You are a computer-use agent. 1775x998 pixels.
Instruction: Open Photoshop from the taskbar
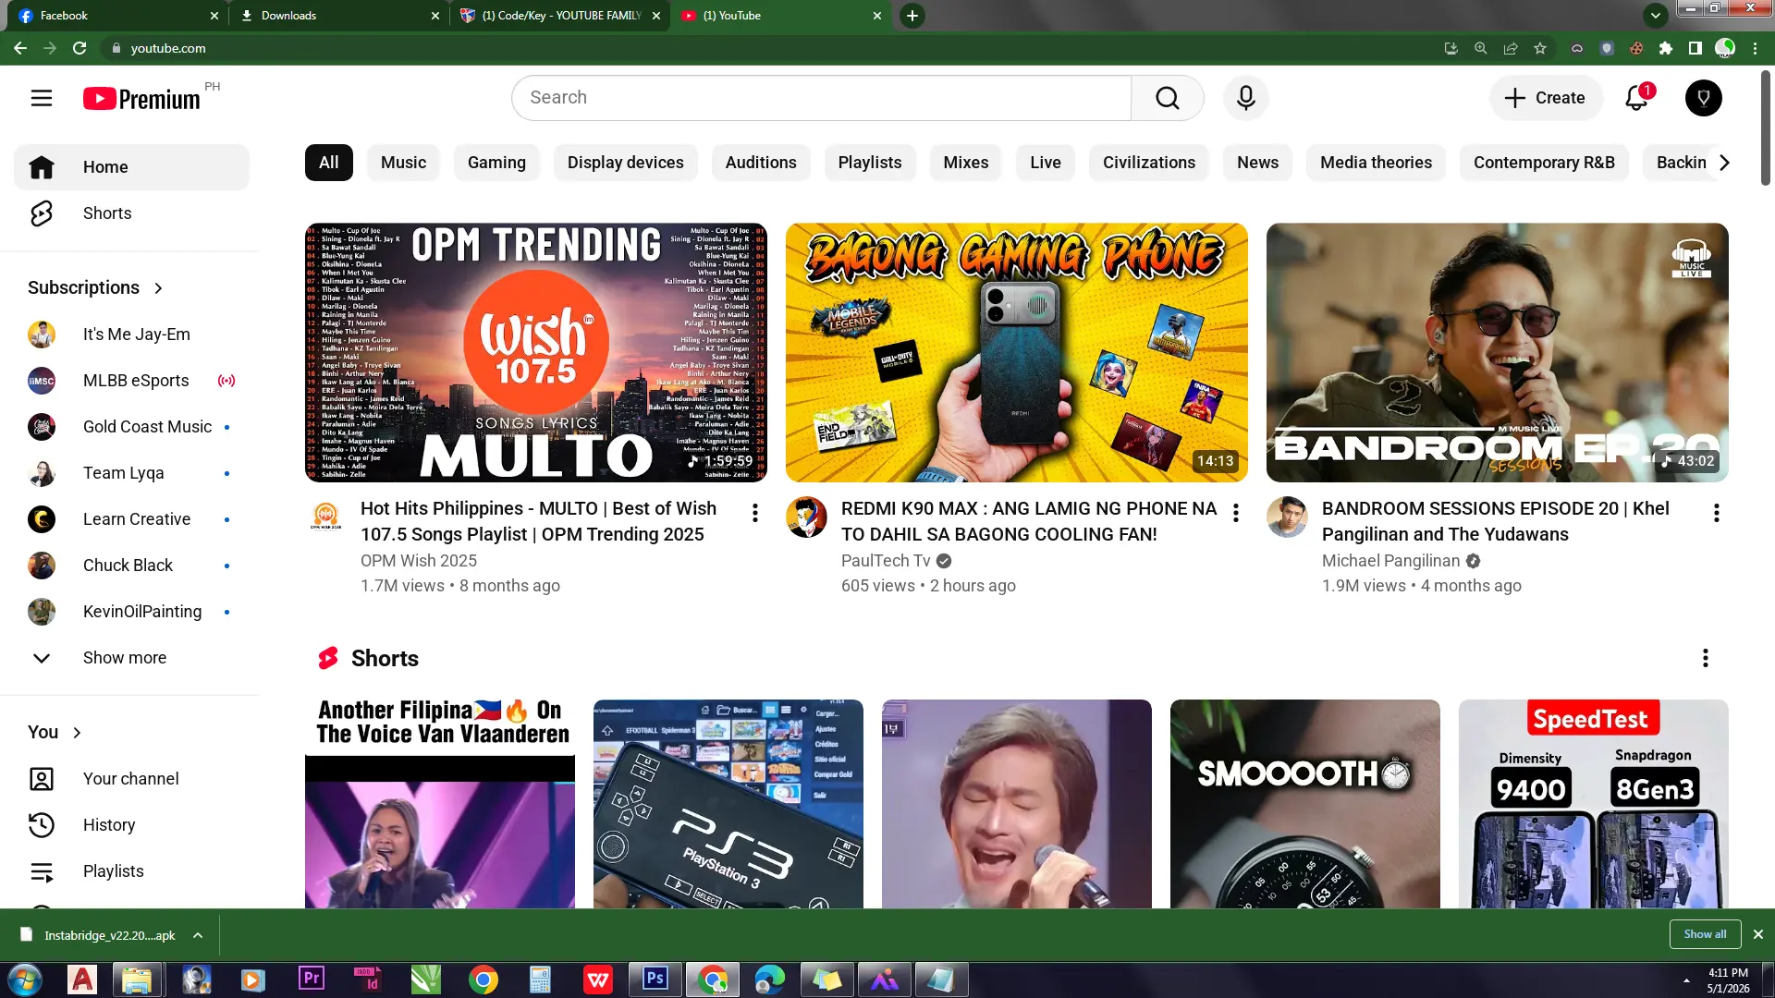pos(655,979)
